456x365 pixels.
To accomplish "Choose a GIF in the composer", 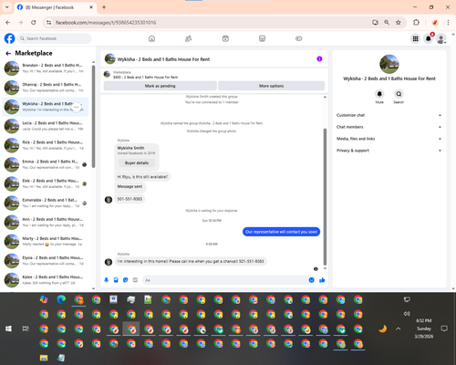I will tap(135, 280).
